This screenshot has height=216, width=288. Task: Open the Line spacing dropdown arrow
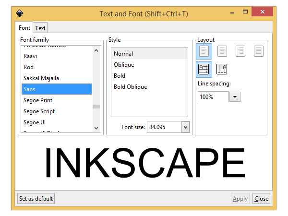235,97
